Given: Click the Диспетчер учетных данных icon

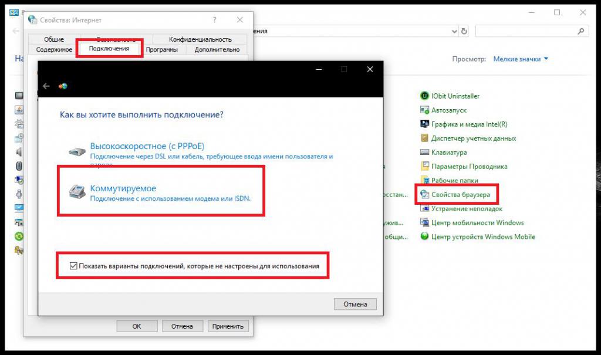Looking at the screenshot, I should pos(424,138).
